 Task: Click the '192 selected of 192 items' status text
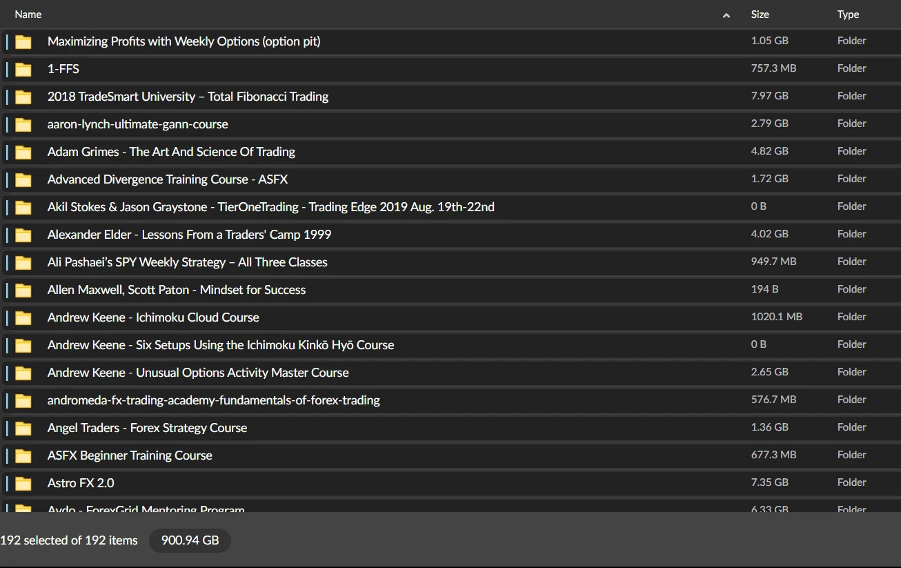tap(69, 540)
